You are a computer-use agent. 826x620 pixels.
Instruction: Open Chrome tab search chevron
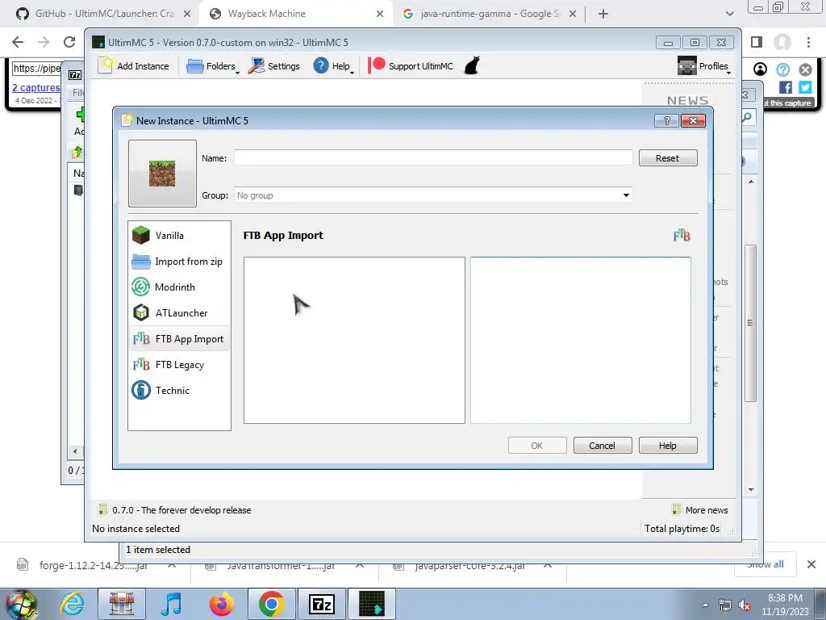tap(729, 14)
